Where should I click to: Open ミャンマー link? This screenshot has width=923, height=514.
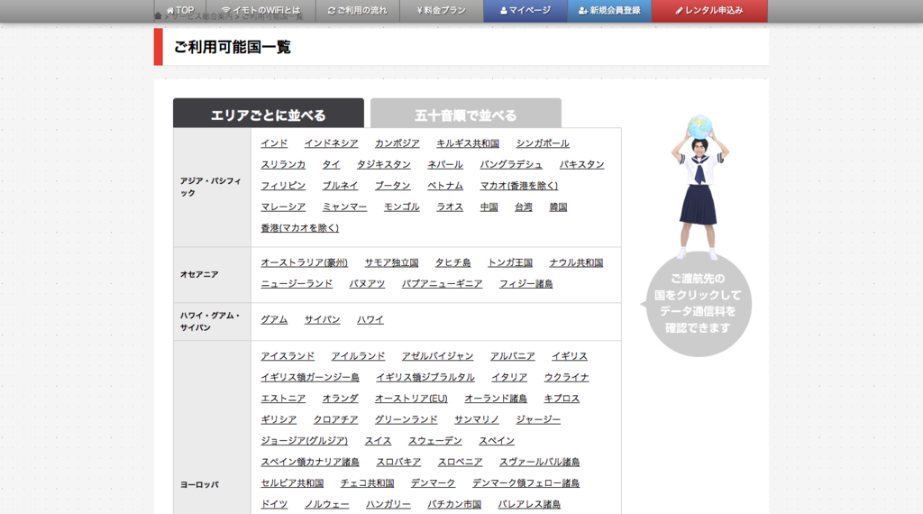click(344, 207)
